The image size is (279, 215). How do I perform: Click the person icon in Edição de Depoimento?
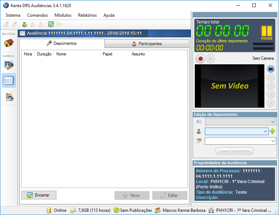coord(199,131)
